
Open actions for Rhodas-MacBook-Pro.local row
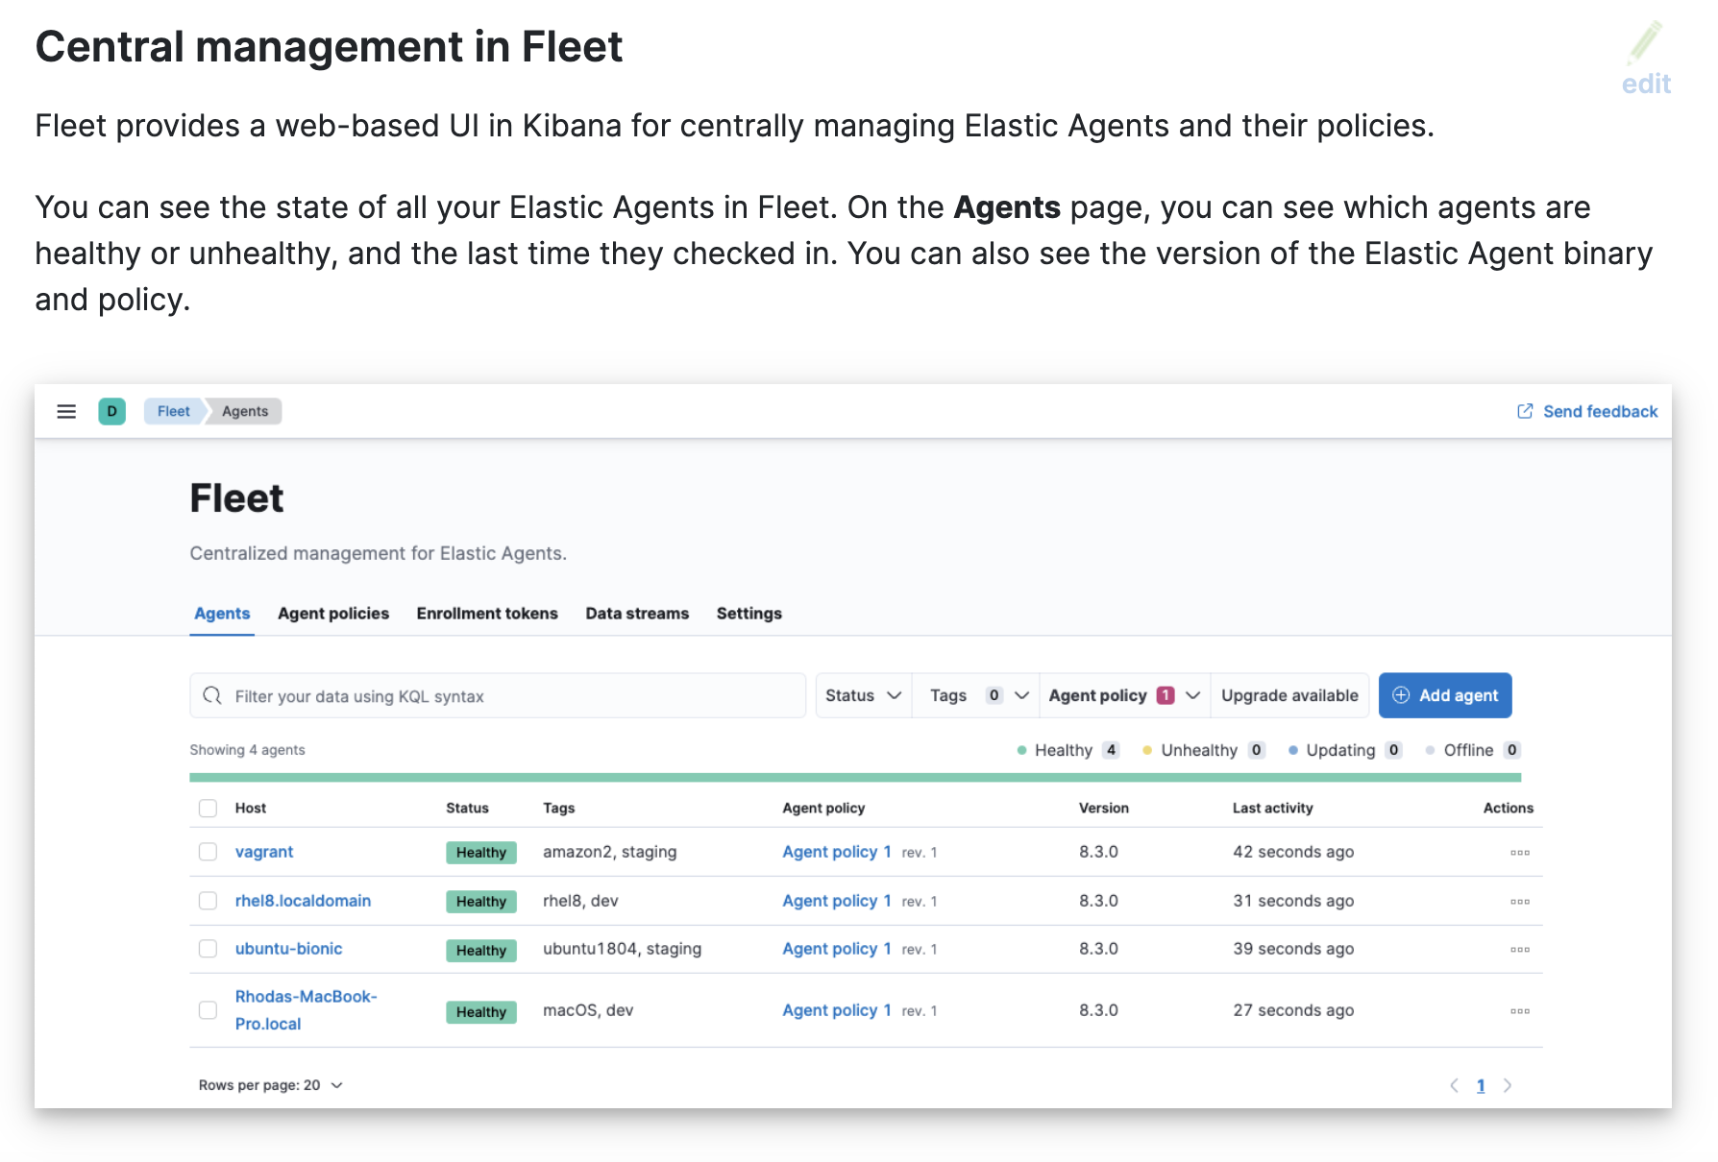tap(1520, 1010)
